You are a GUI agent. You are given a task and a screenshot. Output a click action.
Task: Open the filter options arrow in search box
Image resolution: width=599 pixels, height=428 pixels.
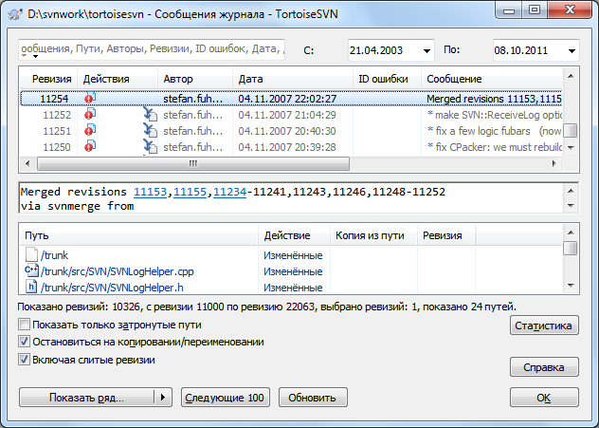click(x=35, y=57)
